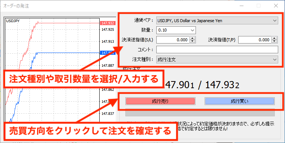This screenshot has width=285, height=143.
Task: Click the 成行買い buy by market button
Action: coord(240,101)
